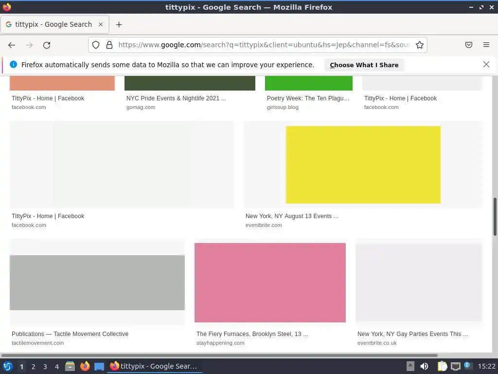498x374 pixels.
Task: Open the update notifier tray icon
Action: [468, 366]
